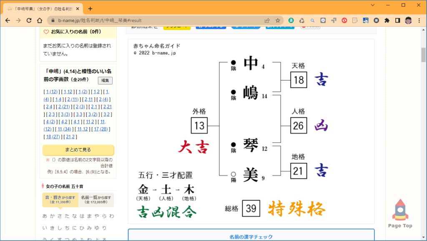This screenshot has width=427, height=241.
Task: Click the LINE extension icon
Action: point(323,20)
